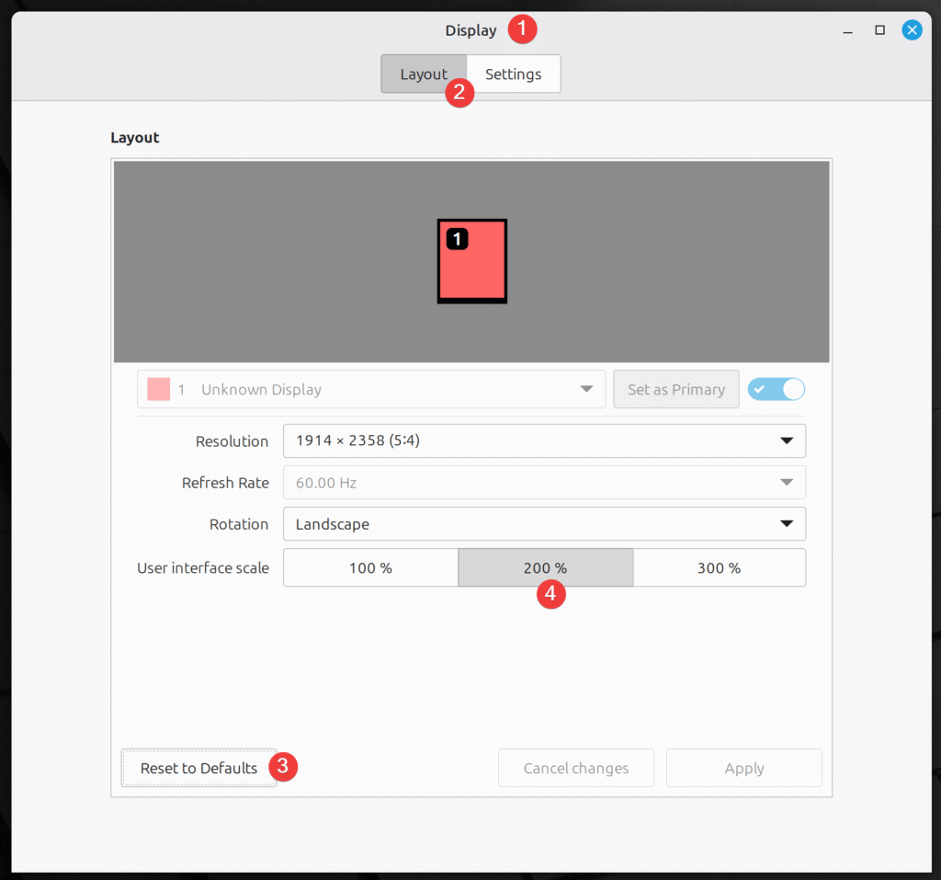The height and width of the screenshot is (880, 941).
Task: Expand the Refresh Rate dropdown
Action: click(544, 483)
